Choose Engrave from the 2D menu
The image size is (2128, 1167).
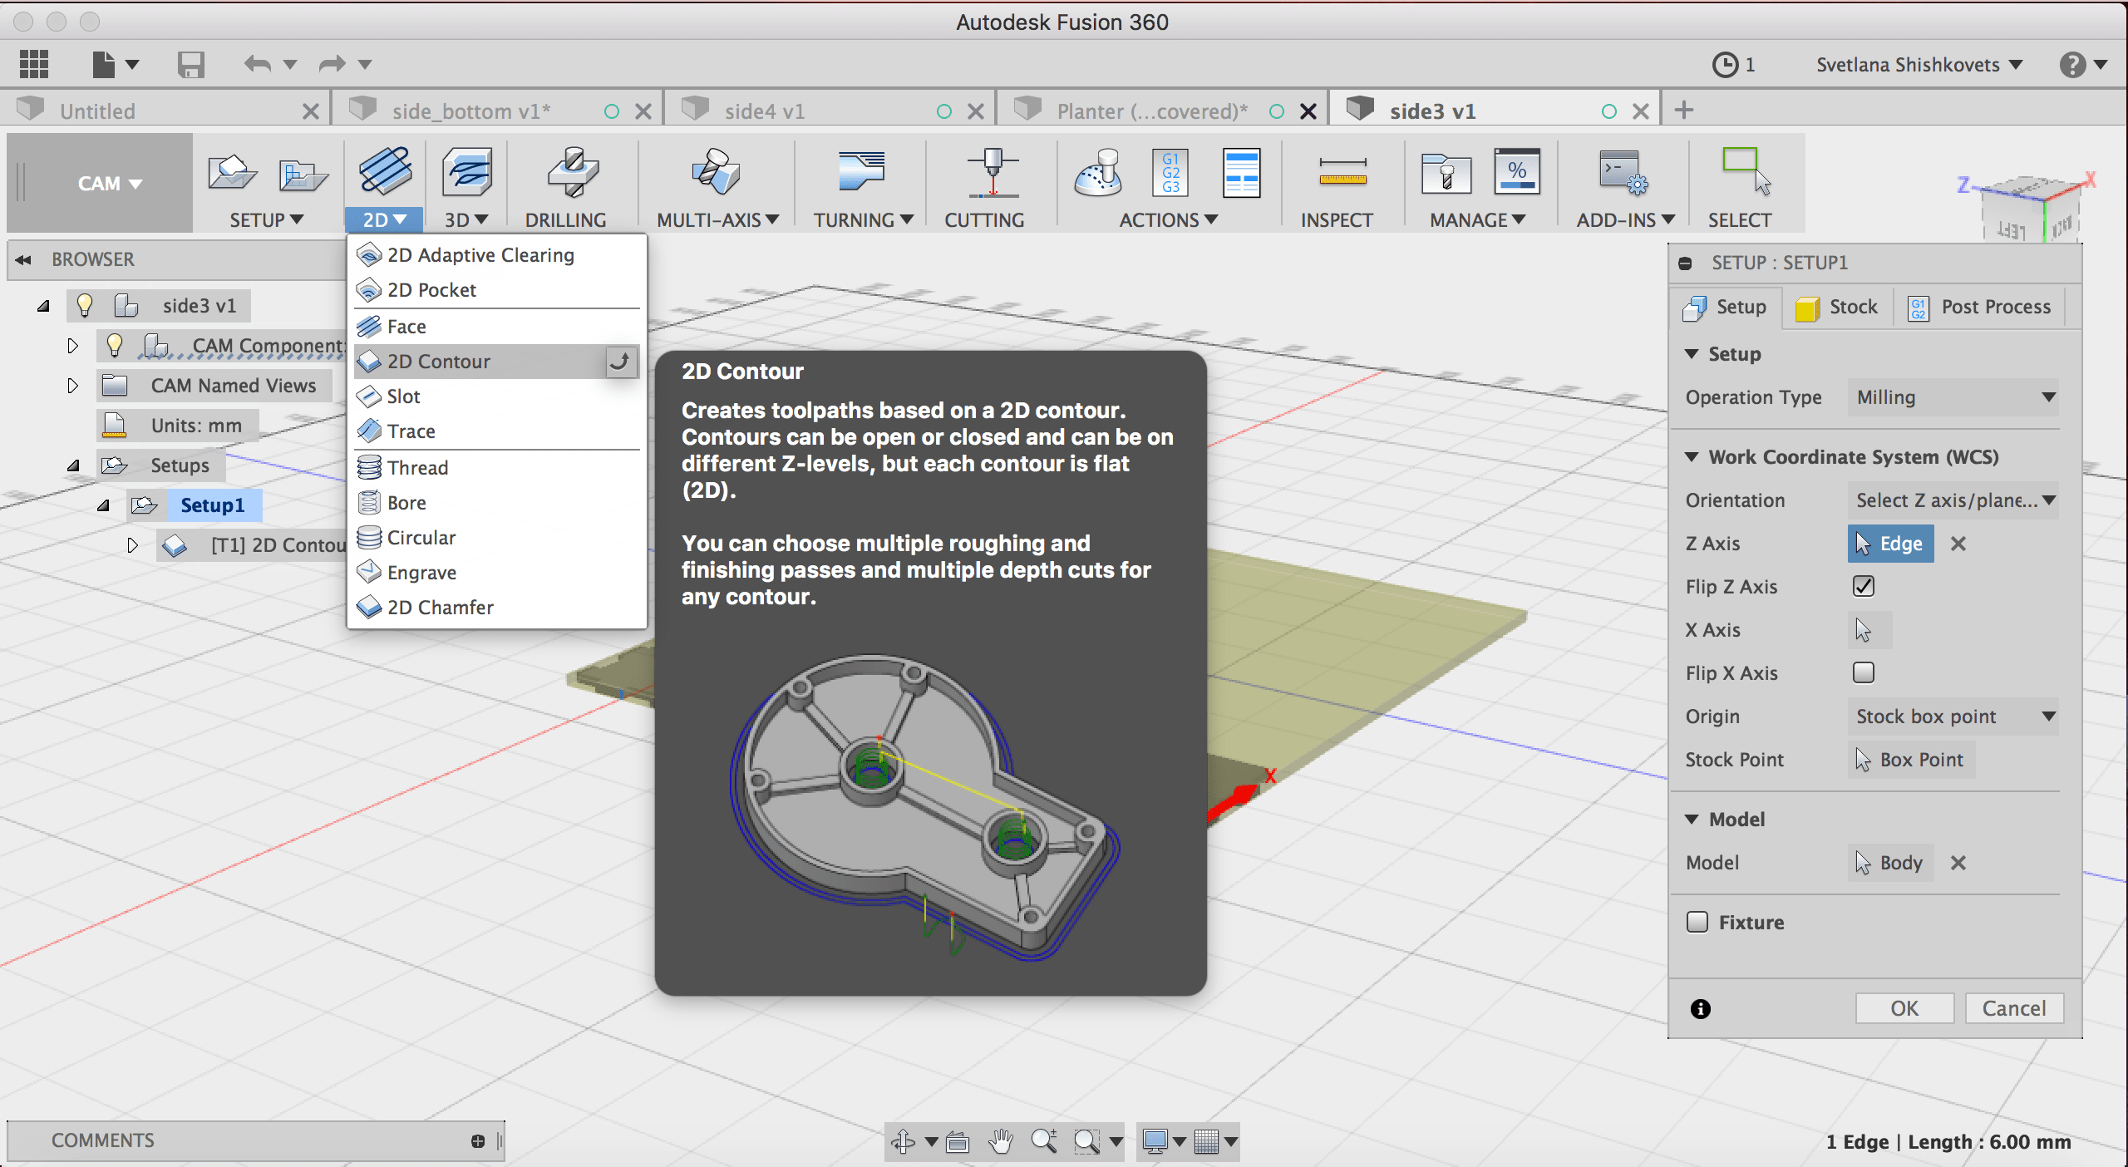coord(496,573)
